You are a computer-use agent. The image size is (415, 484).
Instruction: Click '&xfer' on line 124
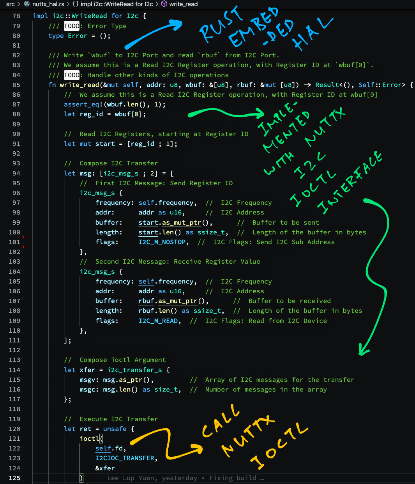105,468
